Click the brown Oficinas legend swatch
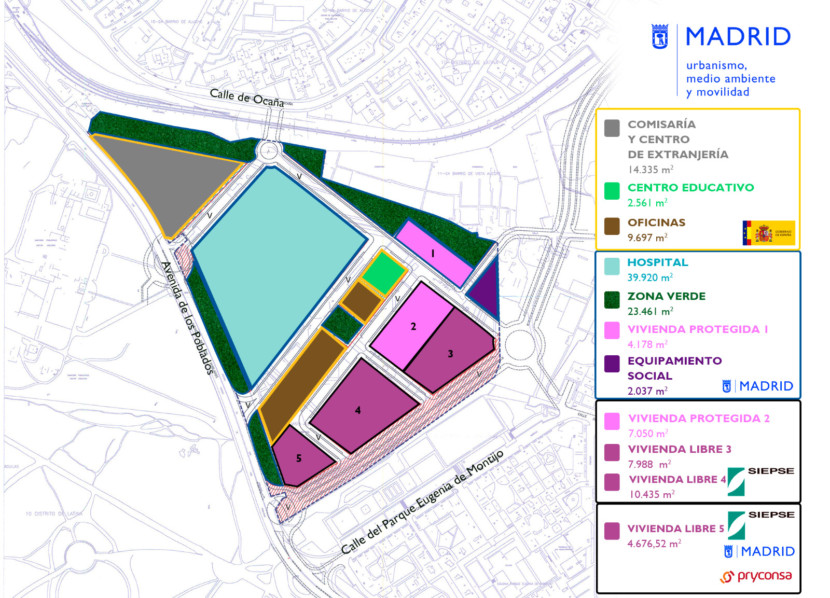This screenshot has width=830, height=598. click(612, 226)
